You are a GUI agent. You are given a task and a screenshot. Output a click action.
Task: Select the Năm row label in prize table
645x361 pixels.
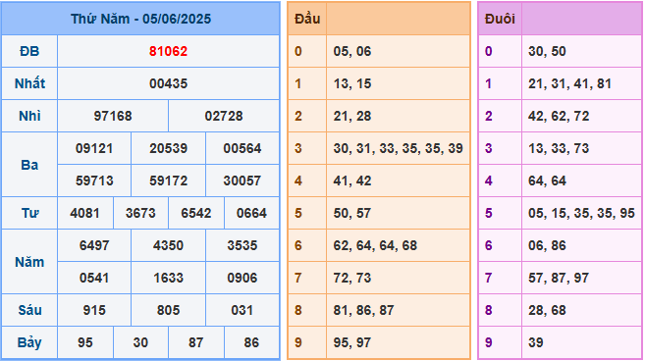[x=29, y=262]
